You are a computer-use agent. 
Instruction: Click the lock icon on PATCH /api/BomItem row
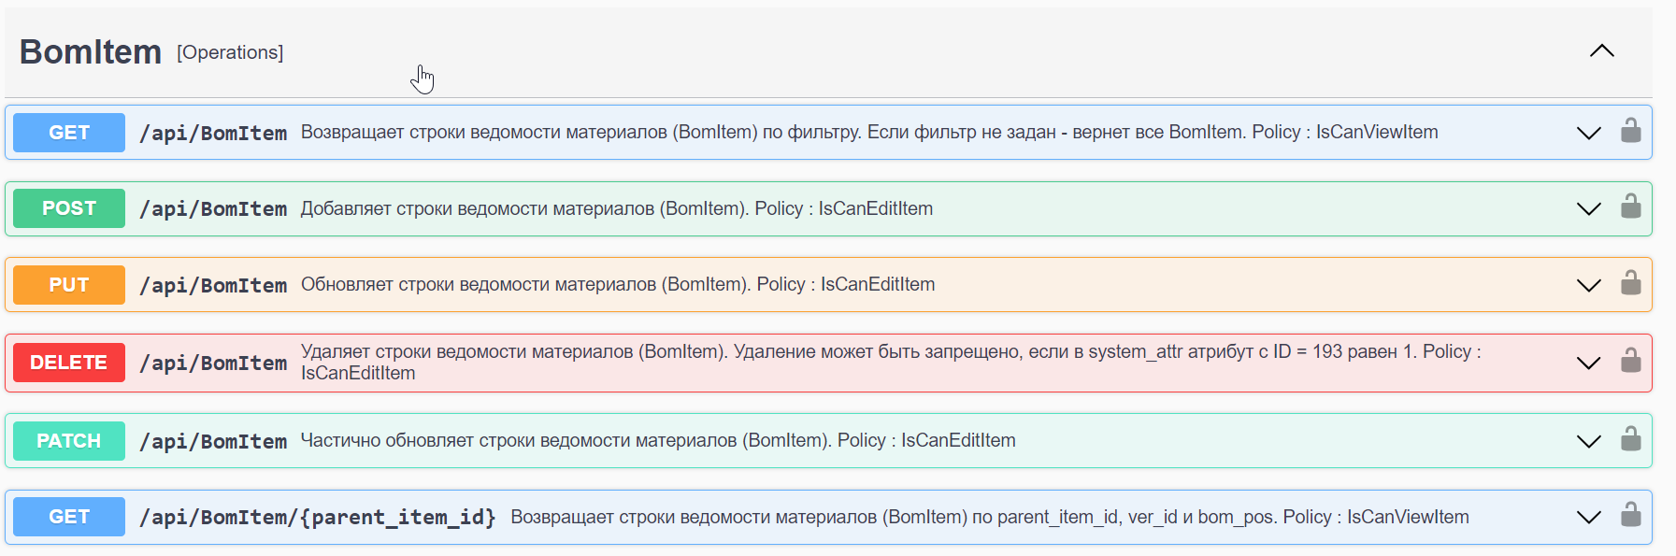1630,439
